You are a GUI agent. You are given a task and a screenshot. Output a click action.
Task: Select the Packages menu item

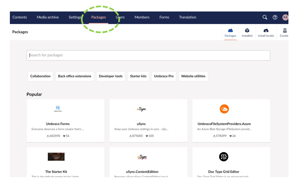point(99,17)
